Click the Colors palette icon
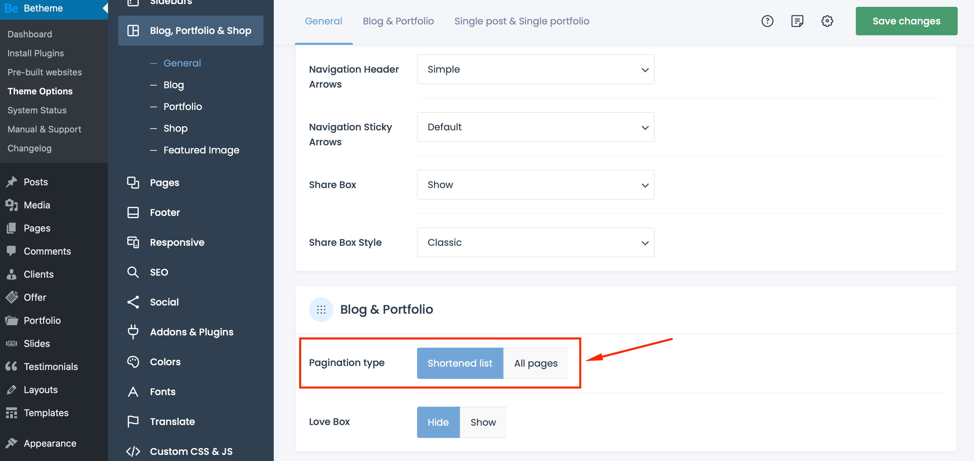Viewport: 974px width, 461px height. click(x=133, y=362)
